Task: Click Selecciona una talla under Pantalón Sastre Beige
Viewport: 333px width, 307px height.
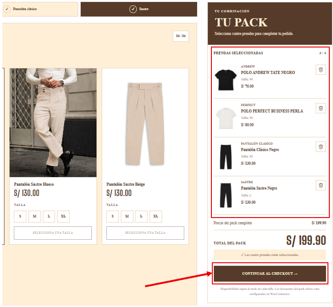Action: point(145,233)
